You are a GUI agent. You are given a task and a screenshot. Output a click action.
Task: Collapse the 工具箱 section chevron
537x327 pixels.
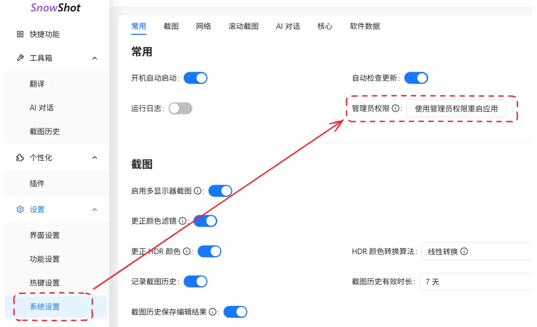pyautogui.click(x=95, y=58)
